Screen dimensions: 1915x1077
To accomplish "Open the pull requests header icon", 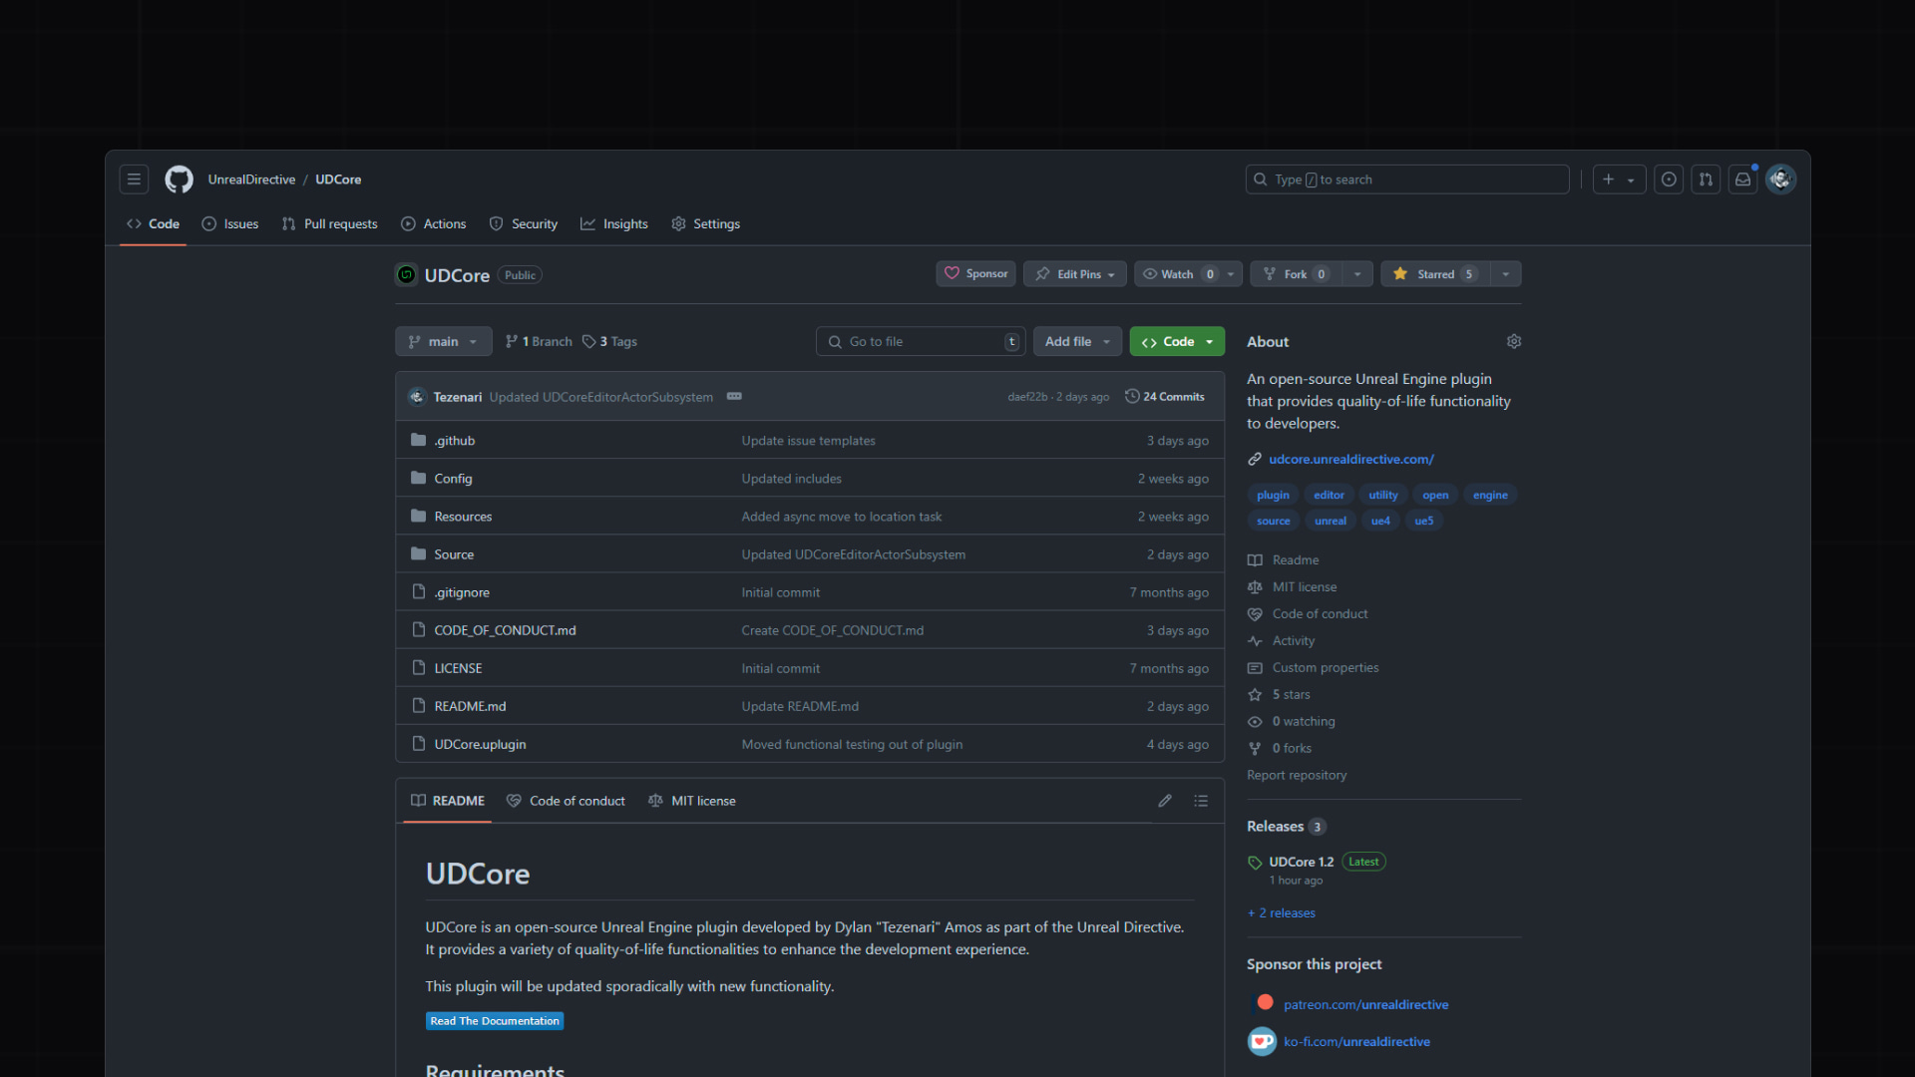I will (1706, 179).
